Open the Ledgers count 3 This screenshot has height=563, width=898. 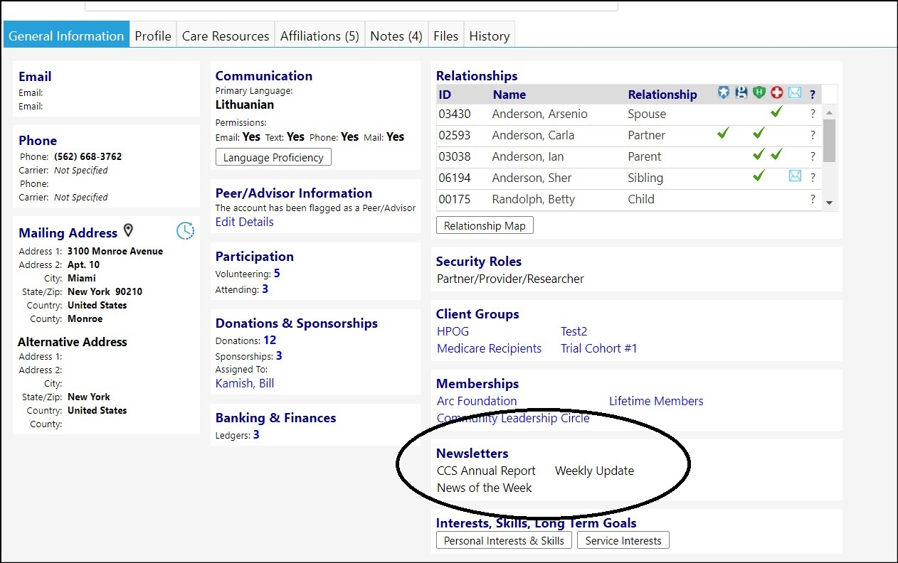(x=256, y=434)
